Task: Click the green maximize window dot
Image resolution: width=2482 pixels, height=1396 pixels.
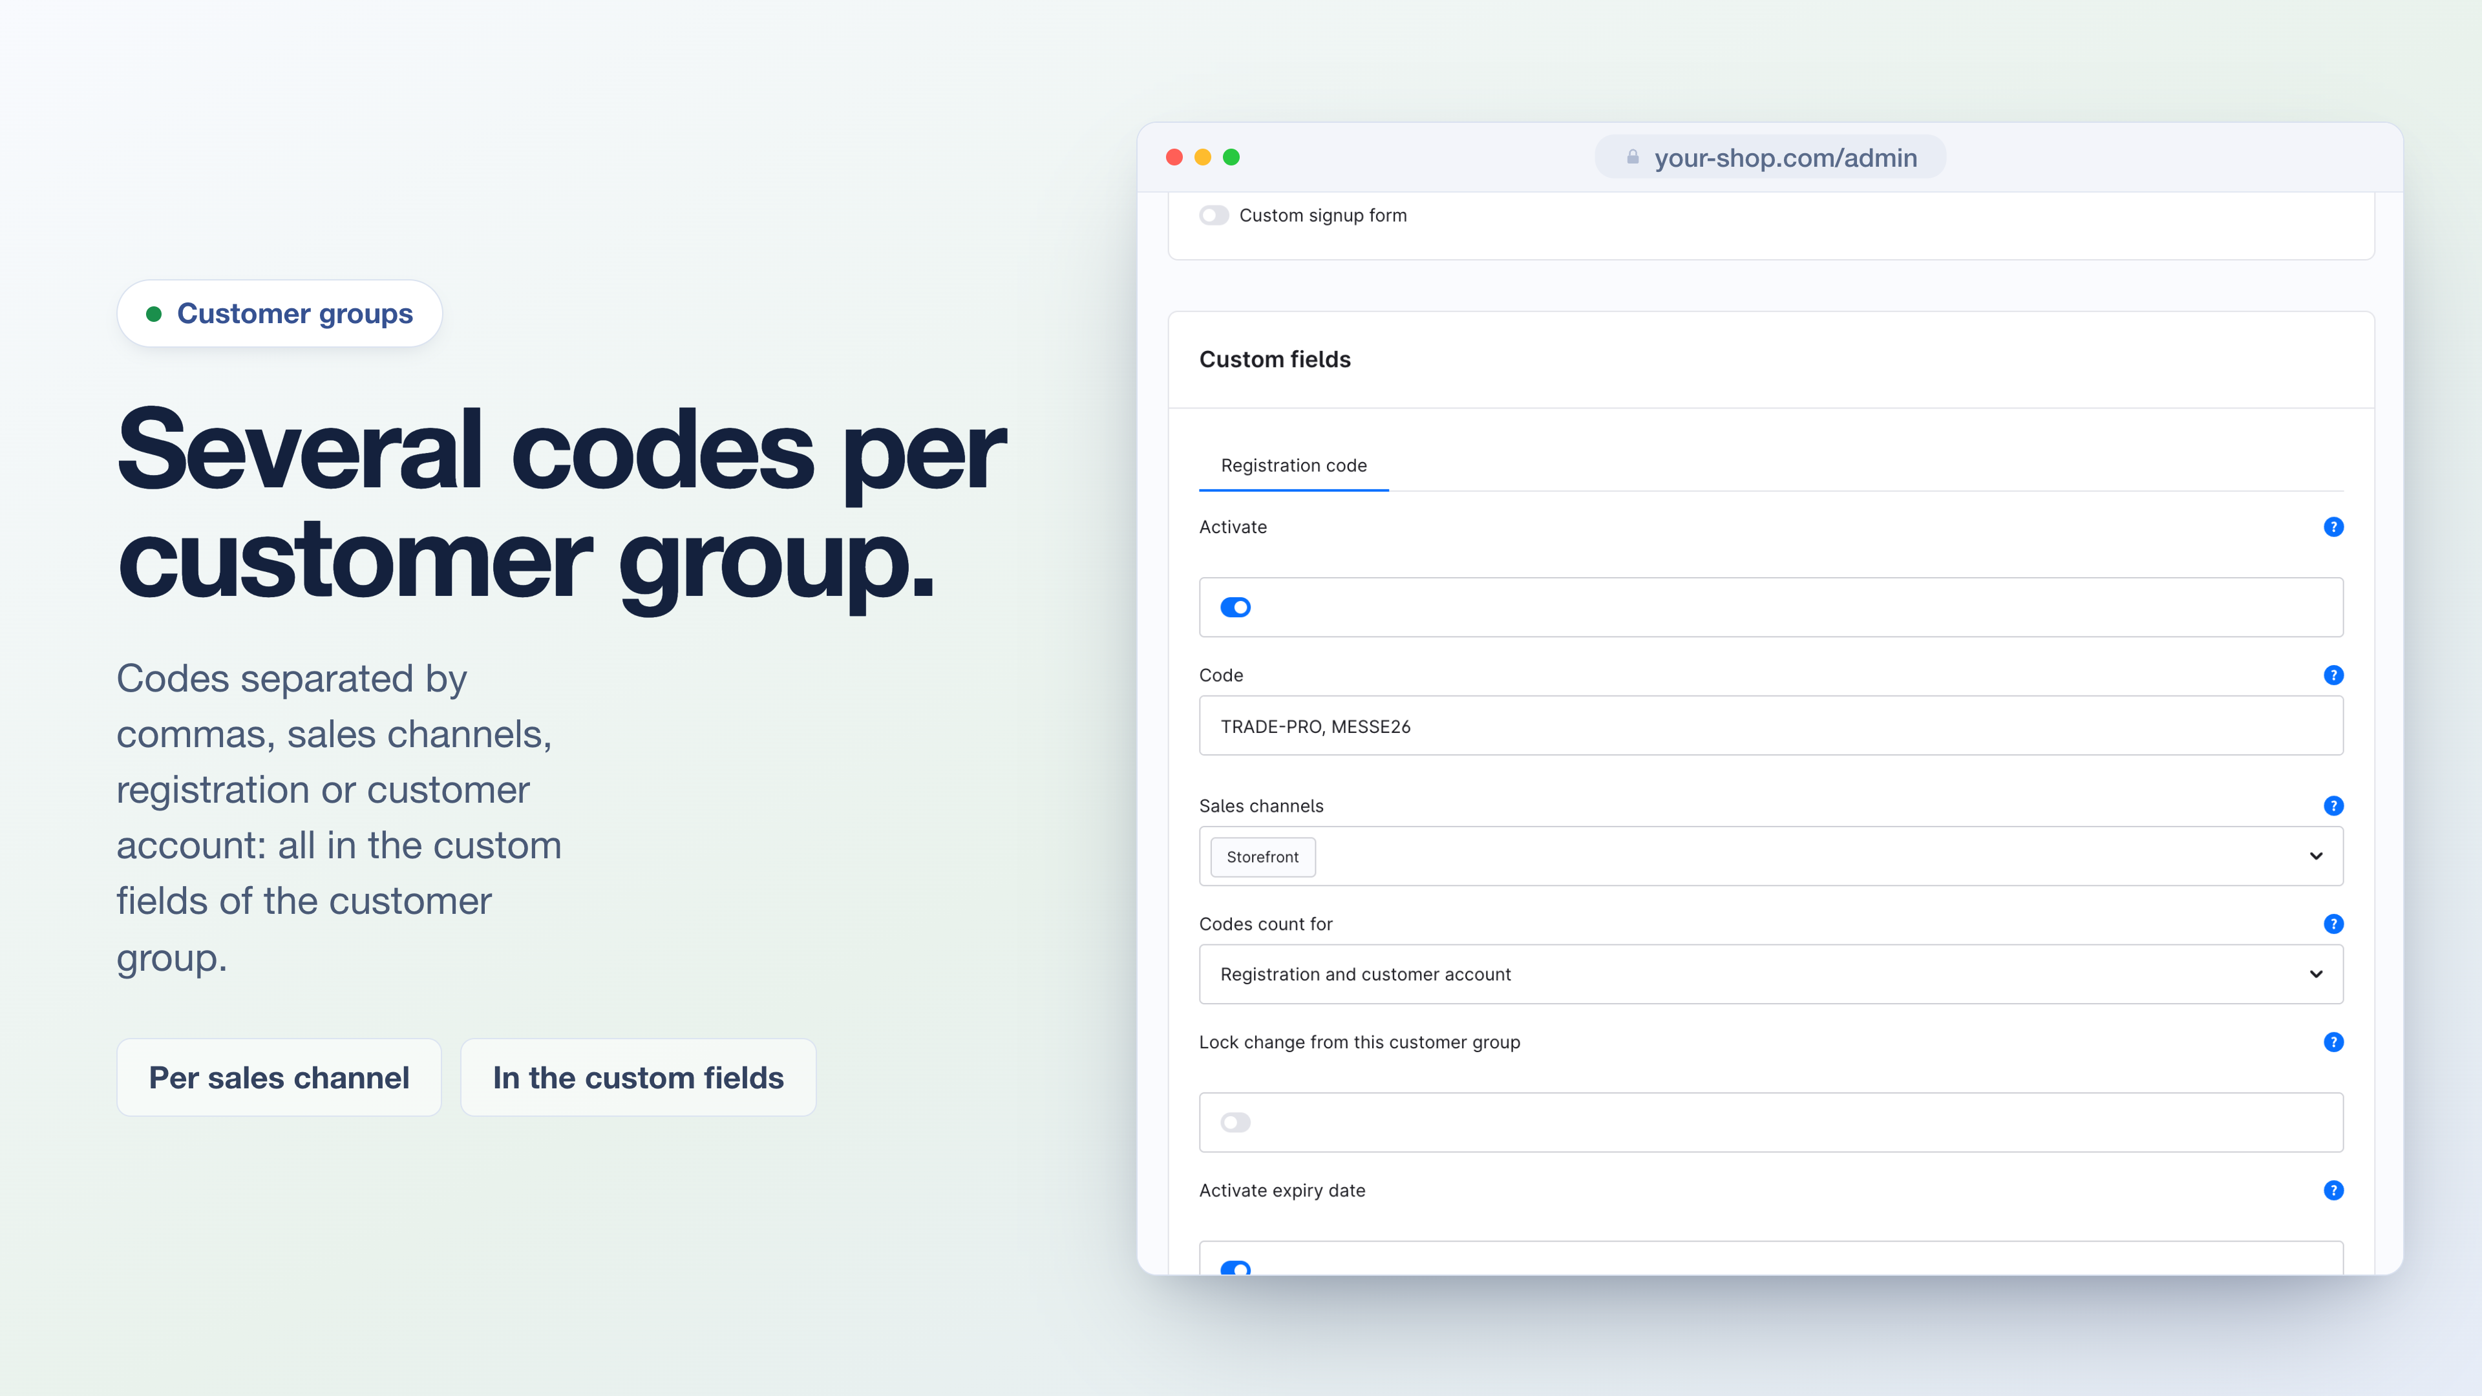Action: pos(1231,157)
